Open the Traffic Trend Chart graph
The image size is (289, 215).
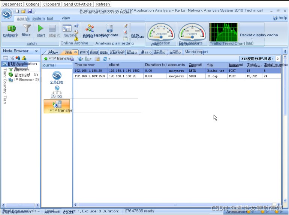223,33
